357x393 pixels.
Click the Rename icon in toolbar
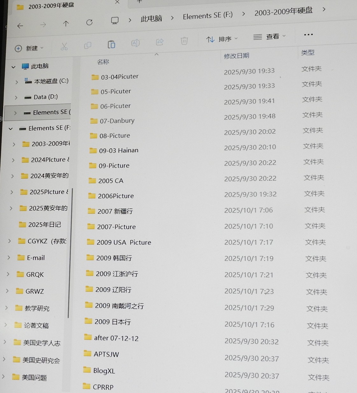[x=136, y=43]
